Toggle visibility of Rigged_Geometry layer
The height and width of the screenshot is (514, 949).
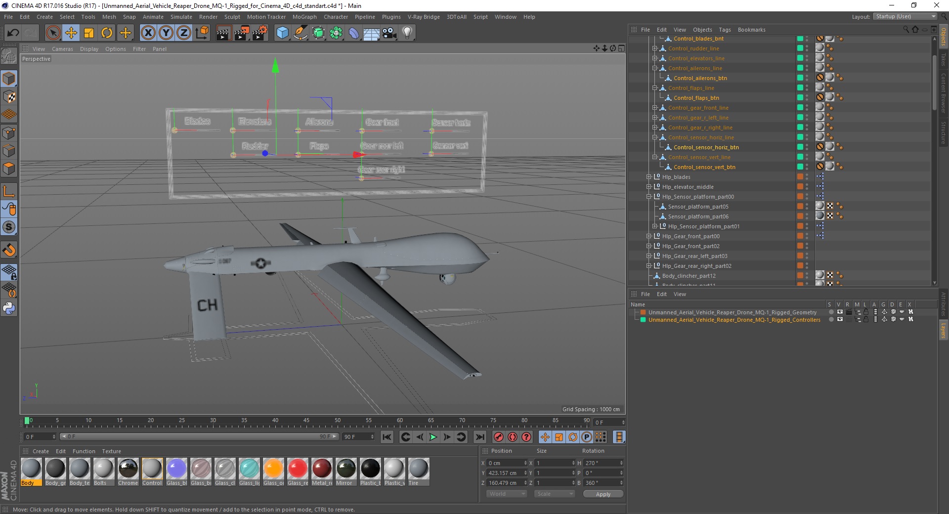tap(840, 312)
